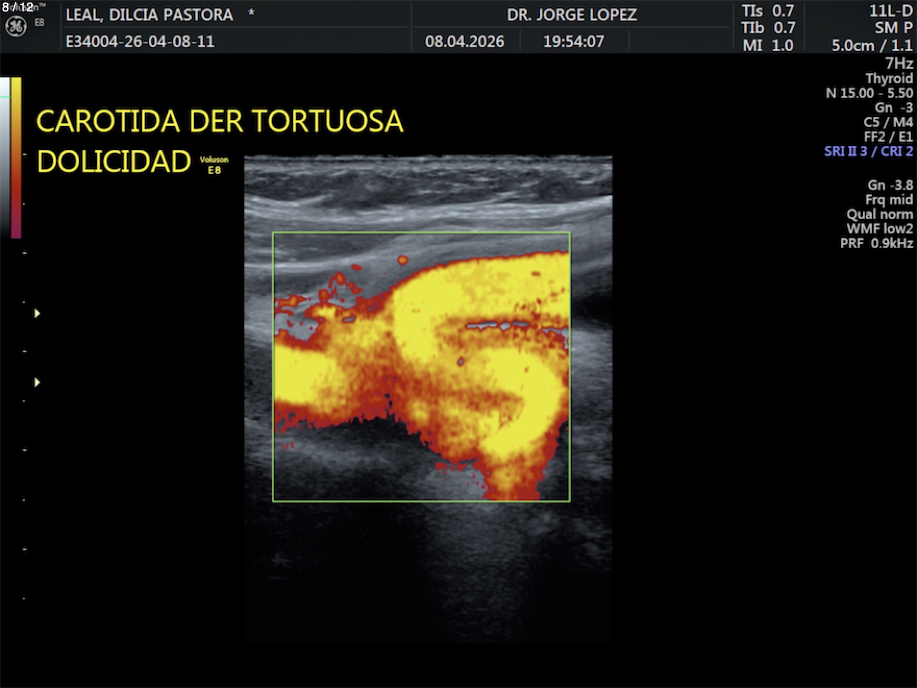Select the CAROTIDA DER TORTUOSA annotation
Viewport: 917px width, 688px height.
(x=219, y=121)
